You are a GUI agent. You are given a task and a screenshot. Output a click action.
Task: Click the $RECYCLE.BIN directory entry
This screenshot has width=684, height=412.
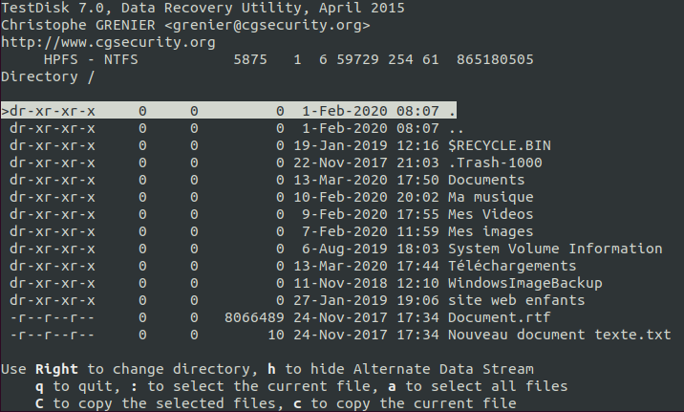click(499, 145)
